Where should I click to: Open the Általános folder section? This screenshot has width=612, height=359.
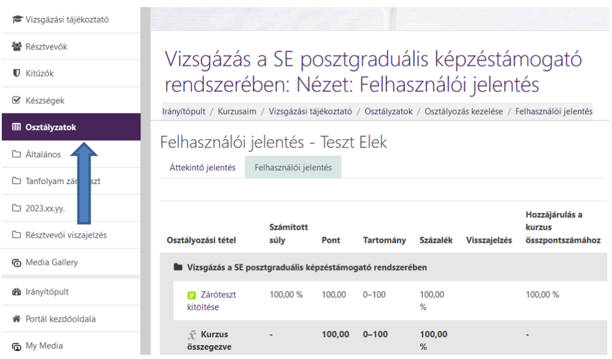point(41,154)
